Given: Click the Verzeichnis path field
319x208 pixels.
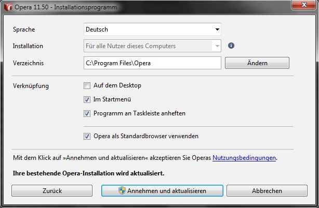Looking at the screenshot, I should [152, 63].
